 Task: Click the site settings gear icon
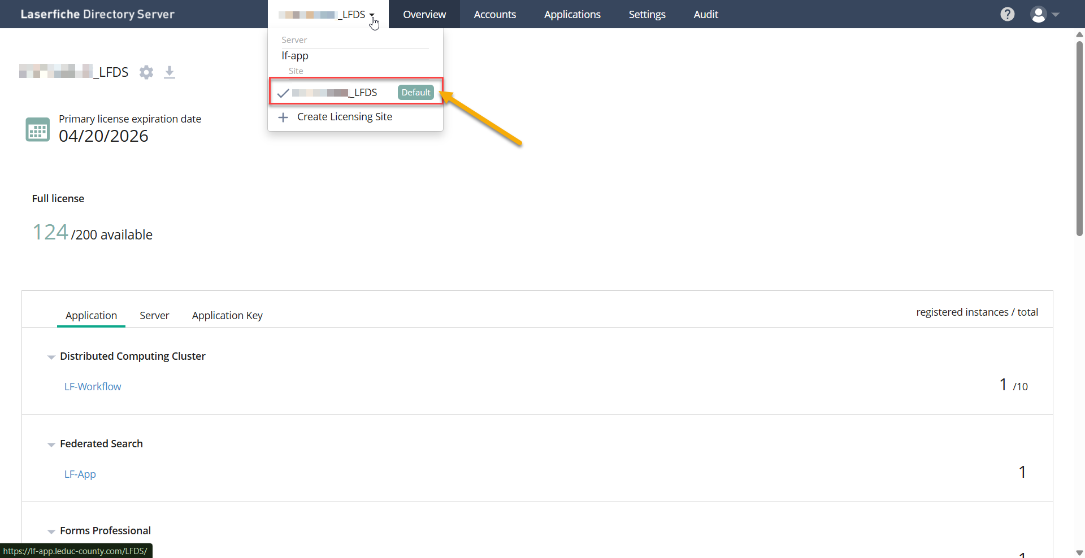[x=146, y=72]
